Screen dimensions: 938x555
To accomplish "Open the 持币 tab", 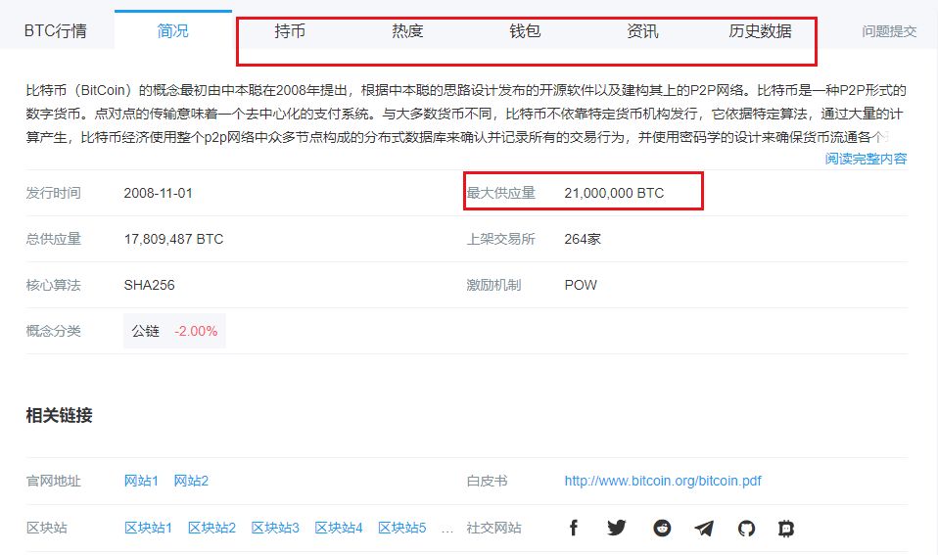I will click(x=290, y=30).
